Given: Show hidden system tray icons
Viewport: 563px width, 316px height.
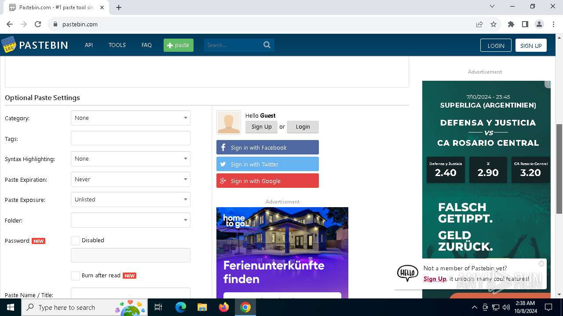Looking at the screenshot, I should coord(474,307).
